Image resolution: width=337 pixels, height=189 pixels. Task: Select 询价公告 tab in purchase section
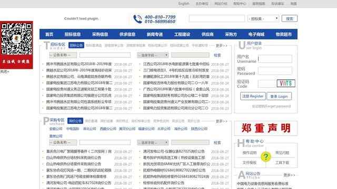(x=75, y=121)
